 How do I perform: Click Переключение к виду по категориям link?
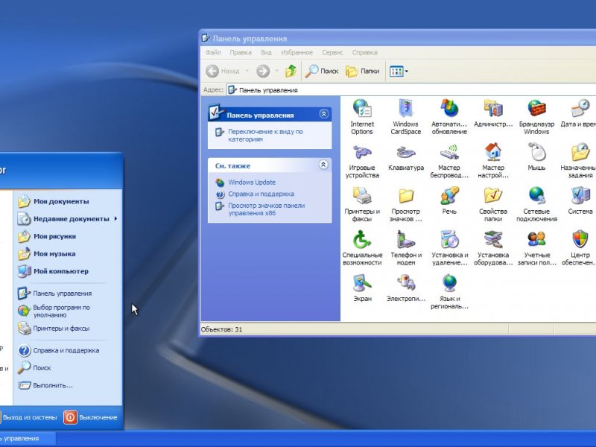pyautogui.click(x=265, y=136)
